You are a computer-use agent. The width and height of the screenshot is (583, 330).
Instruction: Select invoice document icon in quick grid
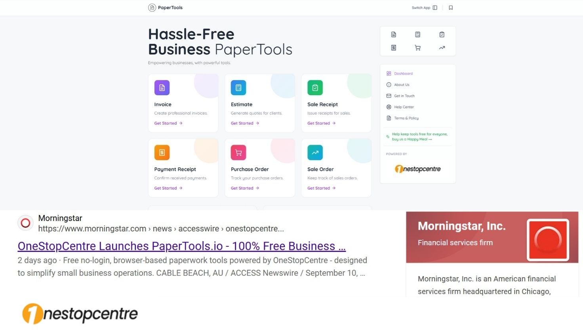click(x=393, y=35)
